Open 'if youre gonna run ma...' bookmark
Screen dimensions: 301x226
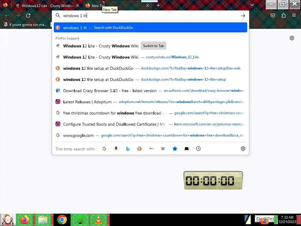[25, 25]
